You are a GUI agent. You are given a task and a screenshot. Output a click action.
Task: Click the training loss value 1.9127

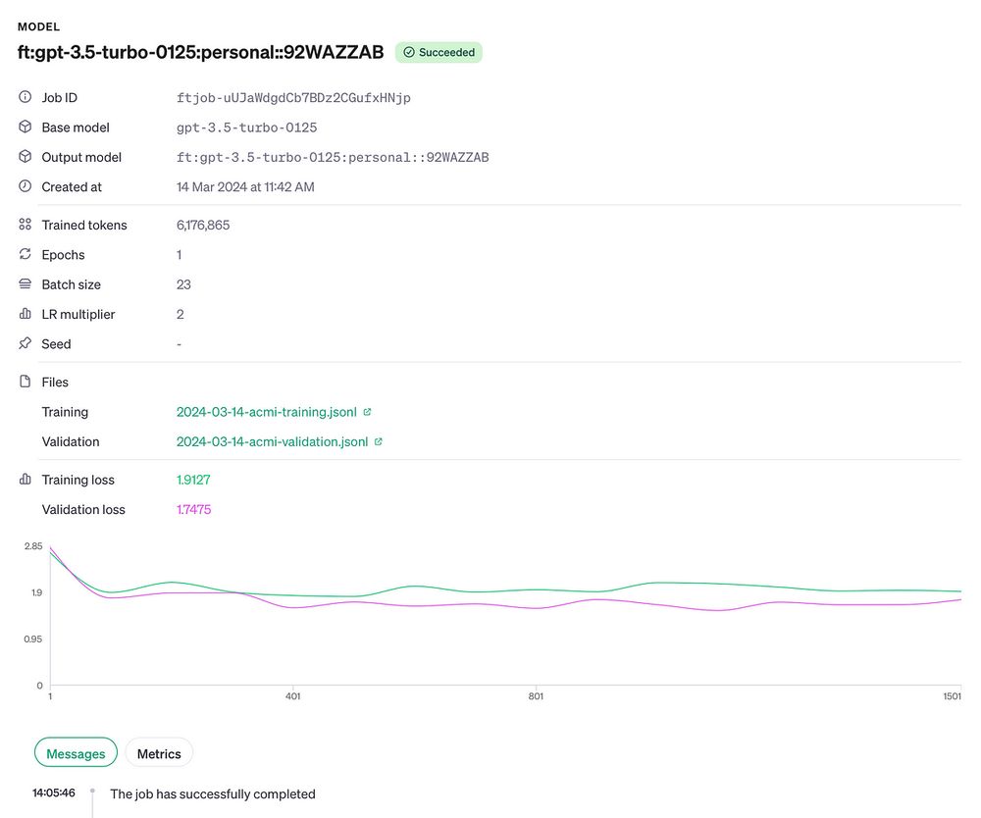tap(193, 480)
